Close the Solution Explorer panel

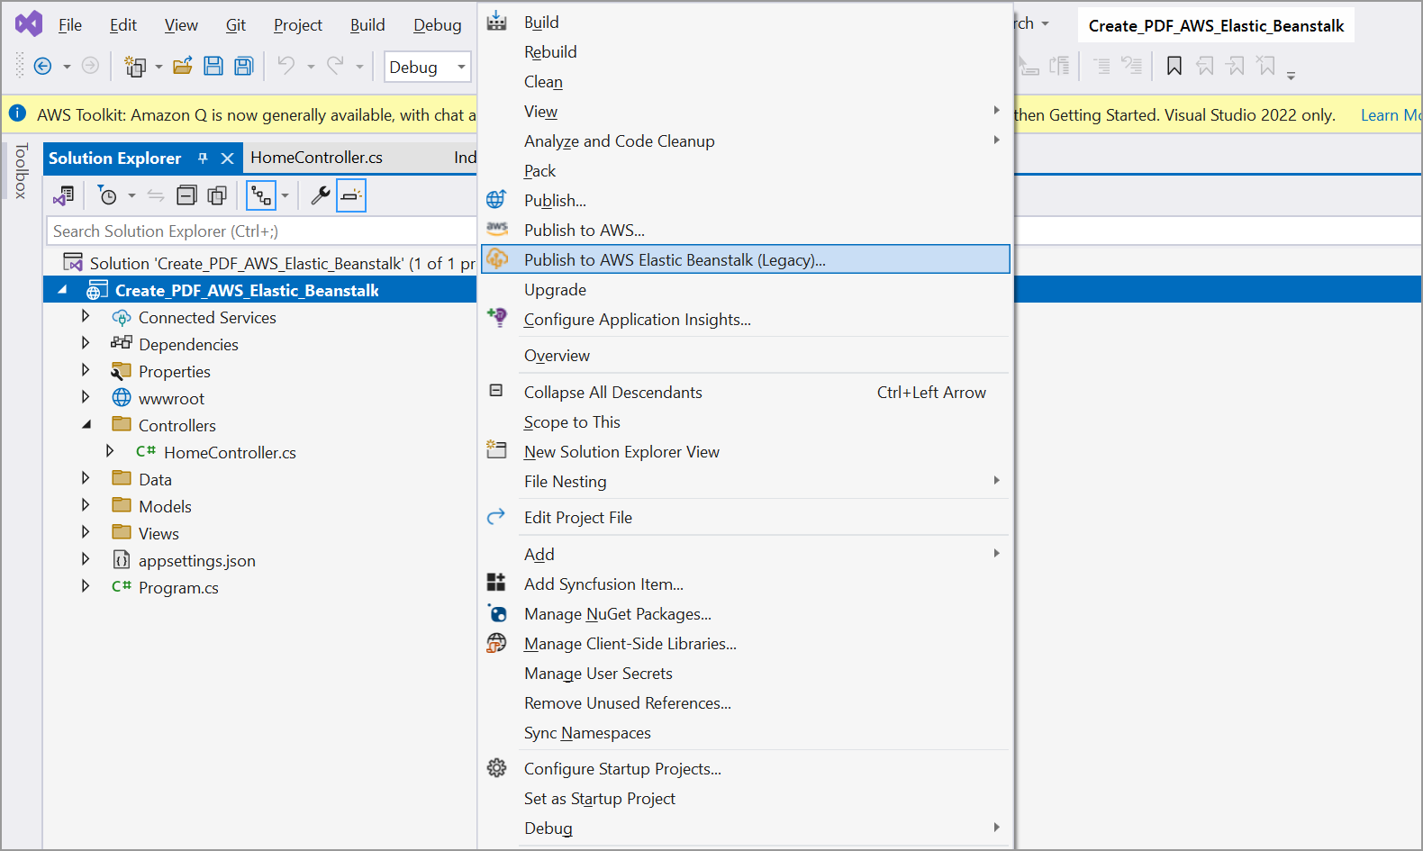(227, 158)
